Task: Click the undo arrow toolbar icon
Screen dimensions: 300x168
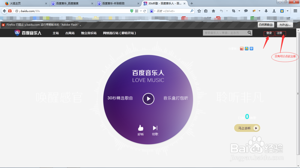Action: [221, 11]
